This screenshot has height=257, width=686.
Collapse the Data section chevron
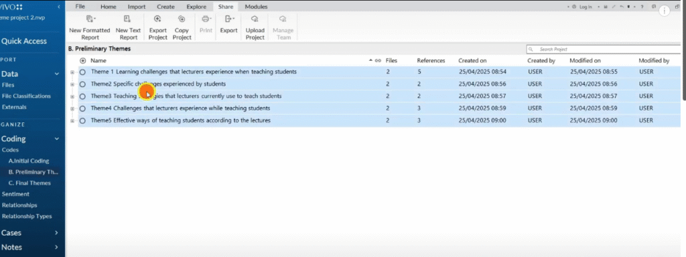point(56,74)
